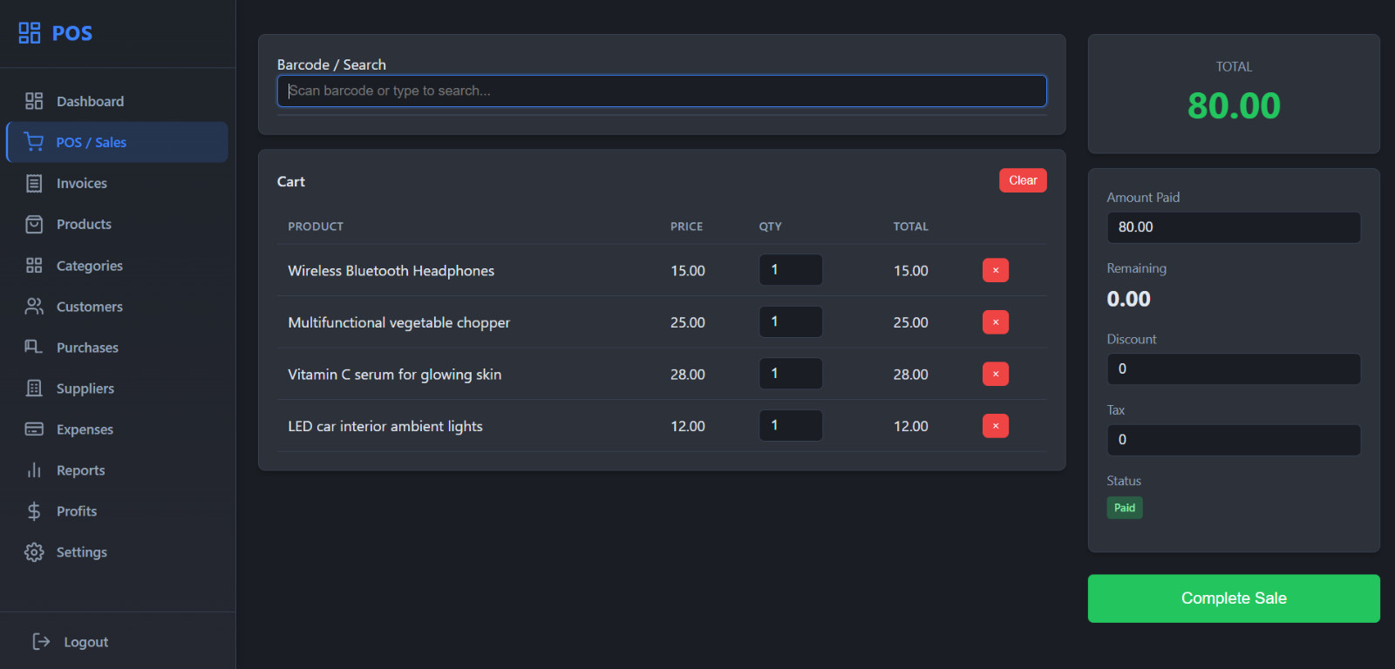Click the Multifunctional vegetable chopper product name
1395x669 pixels.
(x=398, y=322)
